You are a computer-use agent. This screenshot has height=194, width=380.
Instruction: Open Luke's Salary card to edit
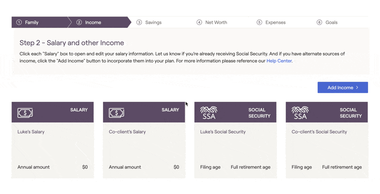pyautogui.click(x=53, y=140)
